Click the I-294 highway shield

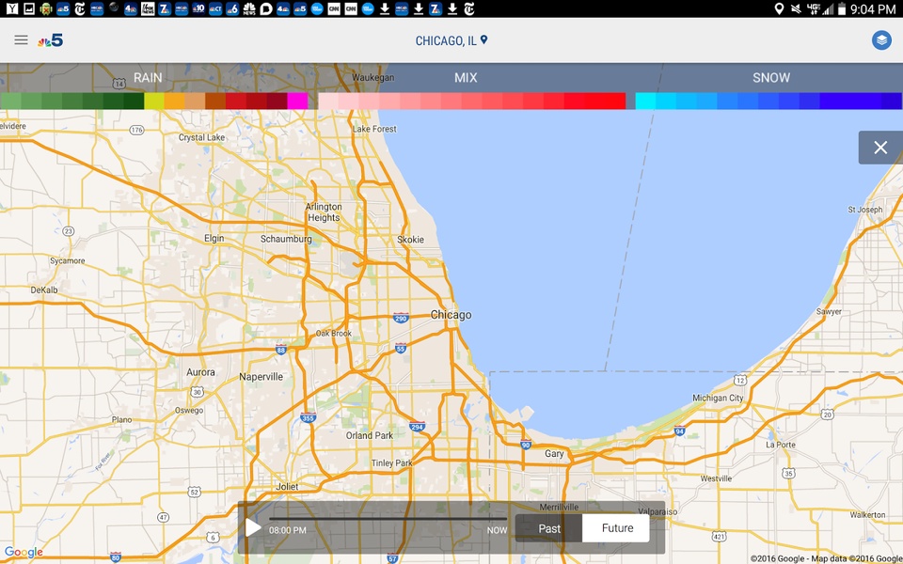418,427
